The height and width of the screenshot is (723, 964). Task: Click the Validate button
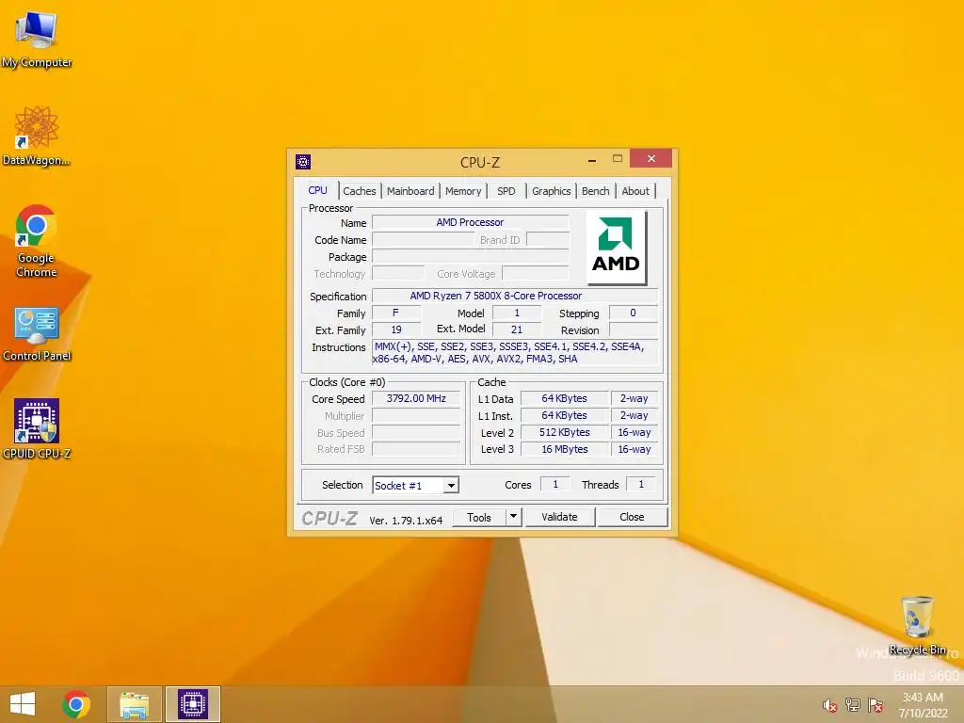tap(559, 517)
